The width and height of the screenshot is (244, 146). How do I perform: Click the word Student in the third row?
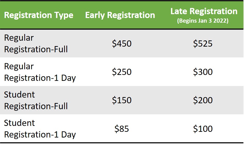coord(19,95)
